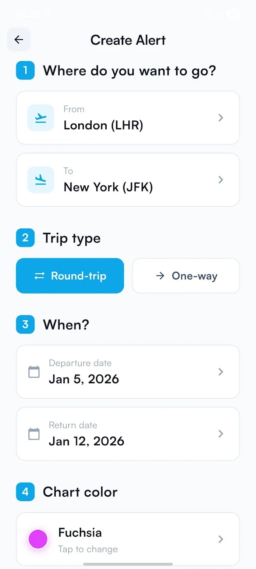Screen dimensions: 256x569
Task: Click the departure plane icon beside From
Action: (40, 117)
